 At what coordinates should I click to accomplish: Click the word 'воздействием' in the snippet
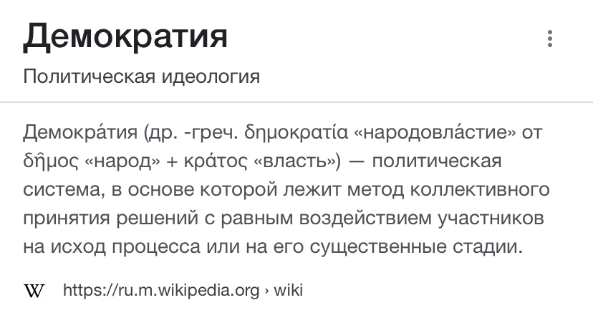pyautogui.click(x=365, y=219)
